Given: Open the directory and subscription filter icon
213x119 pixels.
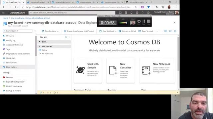Looking at the screenshot, I should coord(126,13).
